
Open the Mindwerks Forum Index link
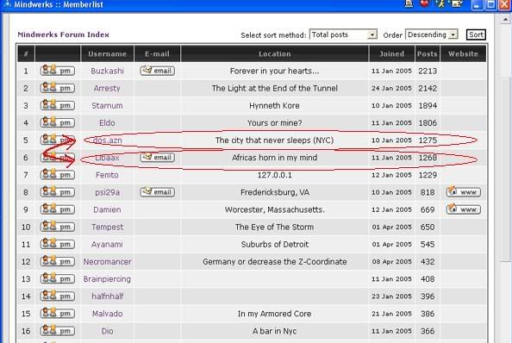pos(63,34)
